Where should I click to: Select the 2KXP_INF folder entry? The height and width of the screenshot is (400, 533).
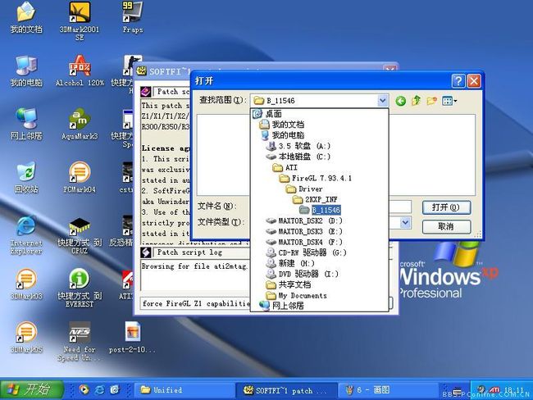point(315,199)
